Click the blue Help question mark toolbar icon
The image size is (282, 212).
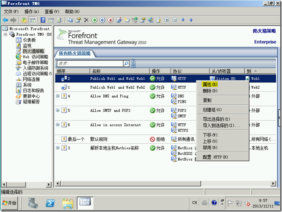[x=43, y=20]
